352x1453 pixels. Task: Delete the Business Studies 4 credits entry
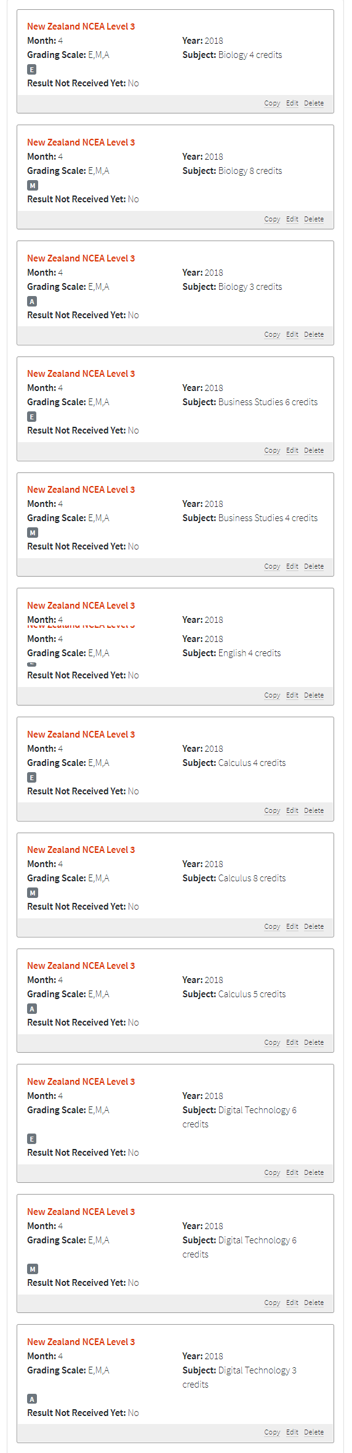pos(314,566)
